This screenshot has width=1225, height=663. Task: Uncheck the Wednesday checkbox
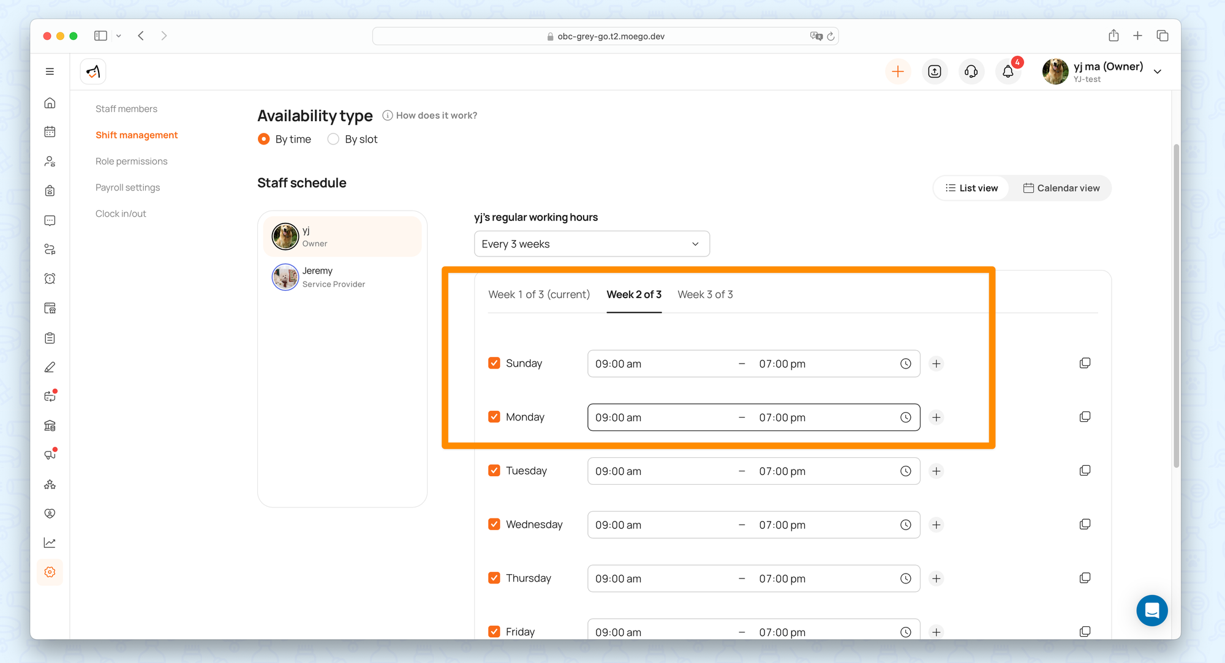494,524
